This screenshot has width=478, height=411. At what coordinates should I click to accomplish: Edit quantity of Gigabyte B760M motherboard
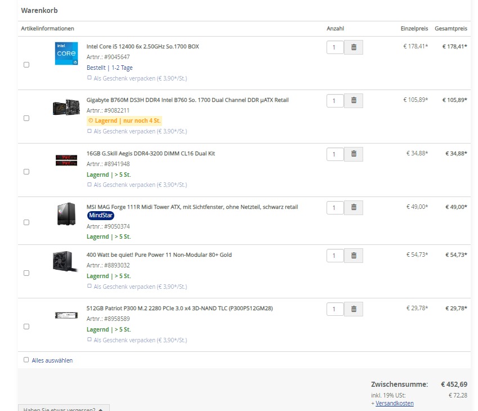coord(335,101)
